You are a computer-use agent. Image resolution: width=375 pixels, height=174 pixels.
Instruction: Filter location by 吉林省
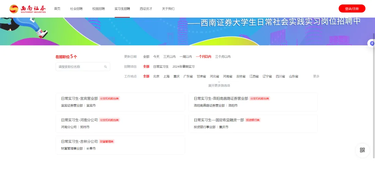(x=241, y=76)
